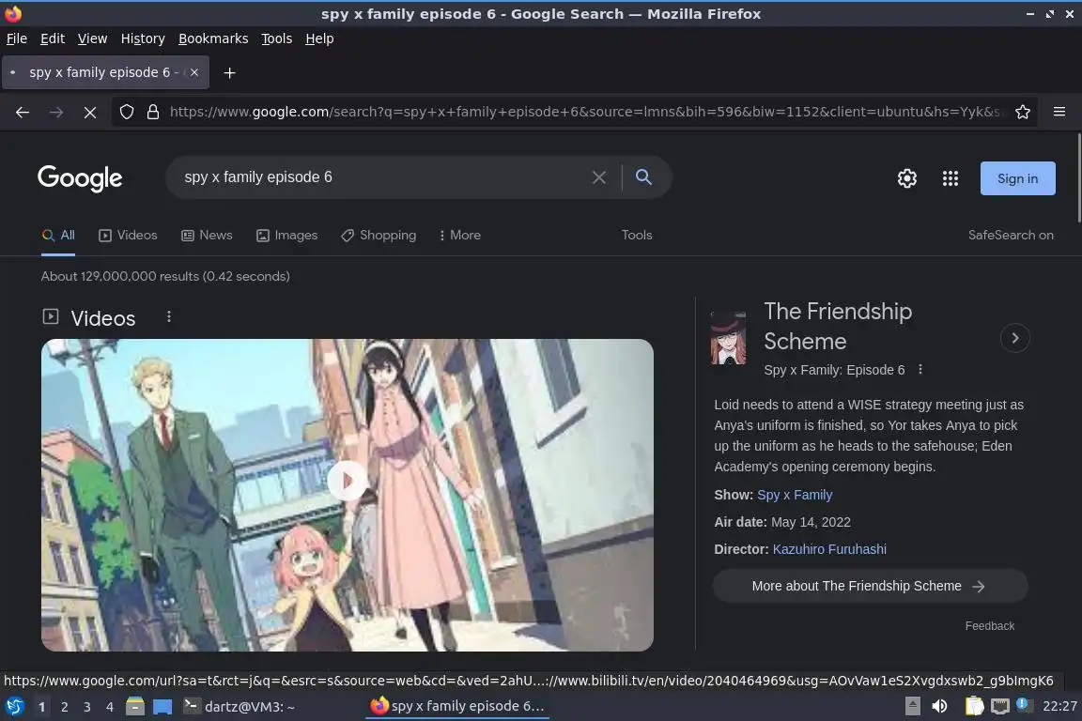Click the SafeSearch on setting
This screenshot has width=1082, height=721.
click(x=1011, y=236)
